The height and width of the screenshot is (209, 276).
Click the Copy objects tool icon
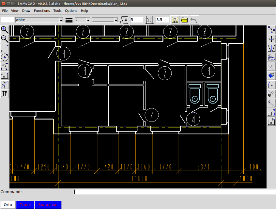coord(271,30)
